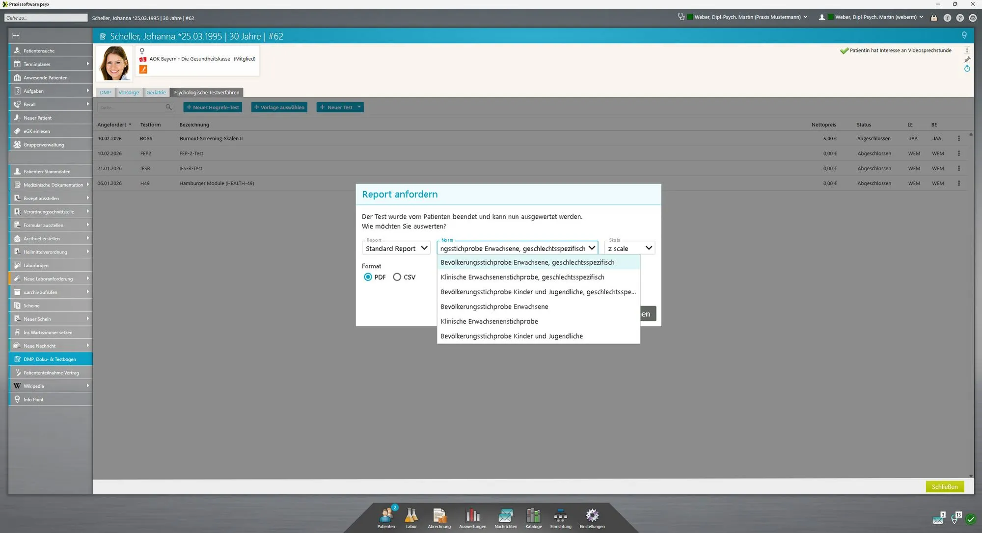Select CSV format radio button

point(397,277)
